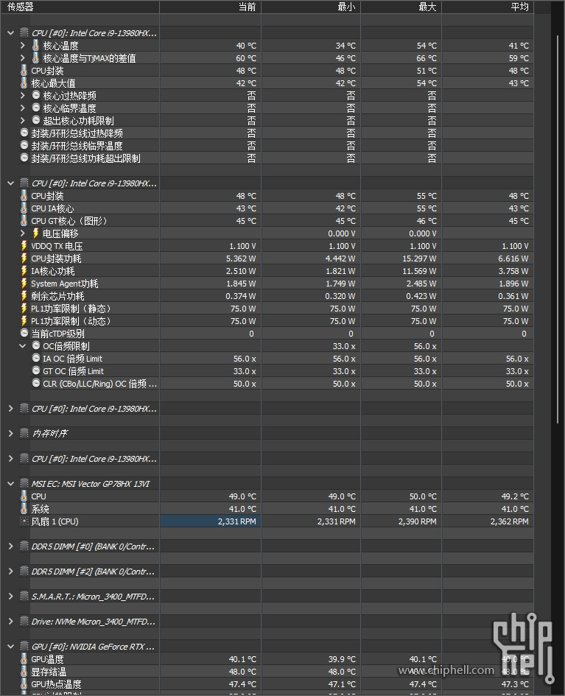The height and width of the screenshot is (696, 565).
Task: Expand 超出核心功耗限制 row
Action: (x=23, y=121)
